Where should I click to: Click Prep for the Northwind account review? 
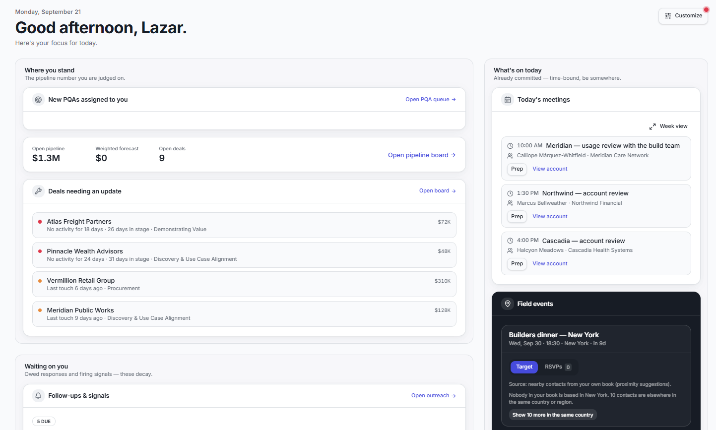click(x=517, y=217)
